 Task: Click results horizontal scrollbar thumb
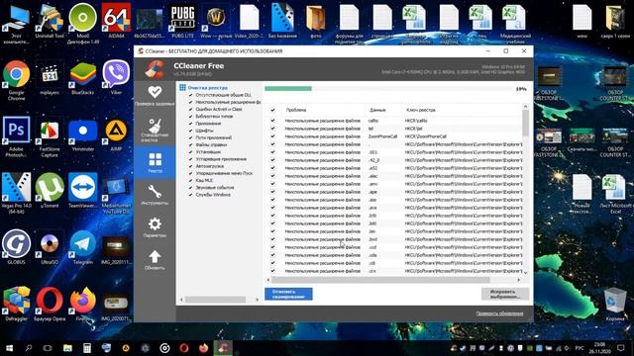[x=380, y=279]
